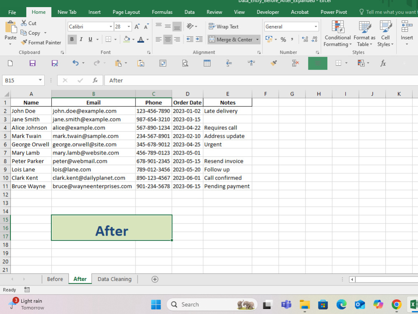Align text left in the cell
418x314 pixels.
[x=158, y=39]
